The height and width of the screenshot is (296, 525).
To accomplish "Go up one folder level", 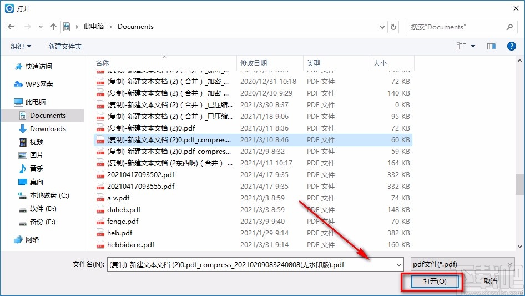I will 53,27.
